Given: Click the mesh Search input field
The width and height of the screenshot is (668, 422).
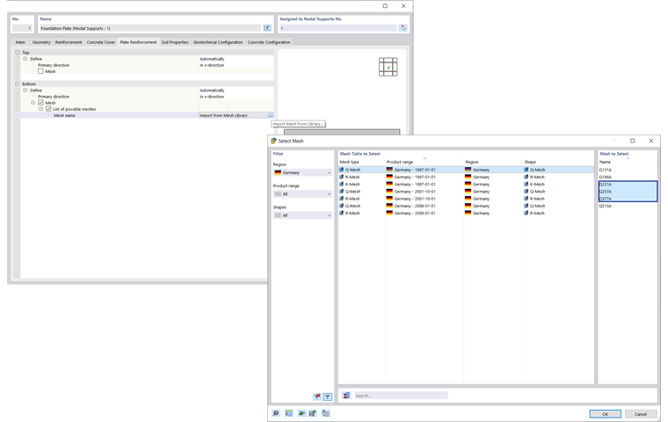Looking at the screenshot, I should [x=401, y=396].
